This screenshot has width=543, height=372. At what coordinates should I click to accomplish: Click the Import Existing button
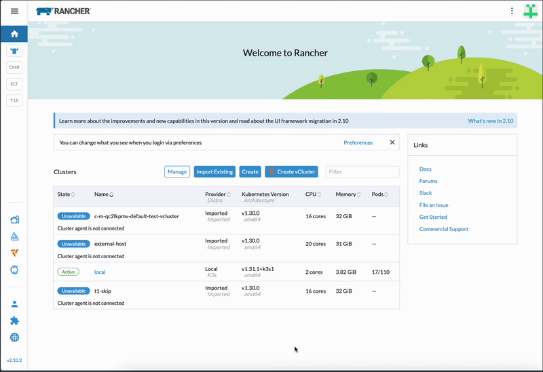[214, 171]
